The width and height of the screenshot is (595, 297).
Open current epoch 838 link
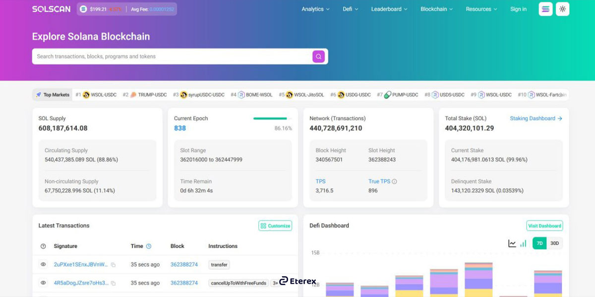[180, 128]
